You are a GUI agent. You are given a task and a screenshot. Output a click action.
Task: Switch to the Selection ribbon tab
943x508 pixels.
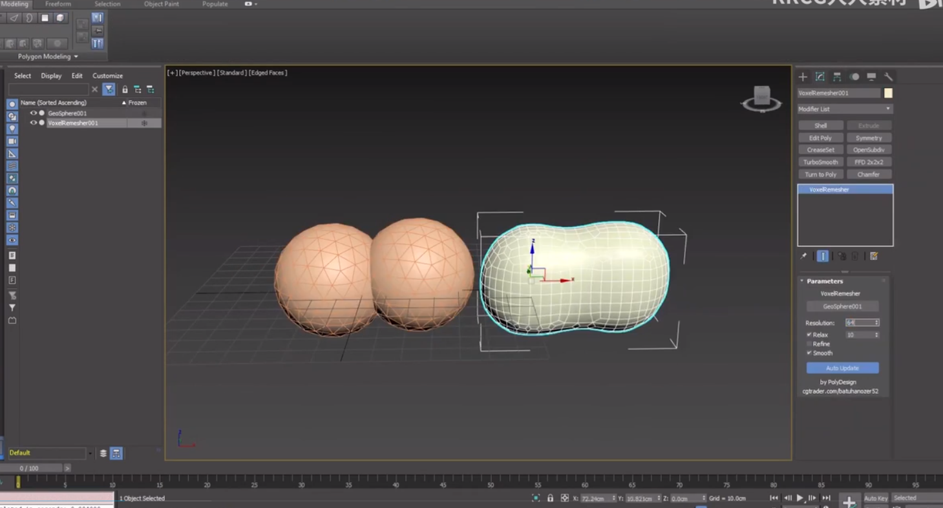click(x=107, y=4)
